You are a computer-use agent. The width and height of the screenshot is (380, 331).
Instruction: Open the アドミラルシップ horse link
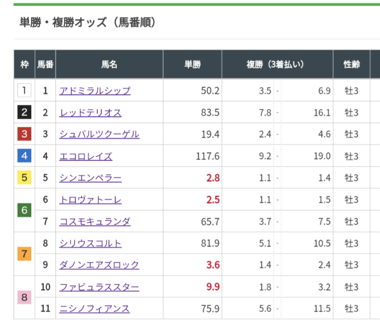click(95, 91)
